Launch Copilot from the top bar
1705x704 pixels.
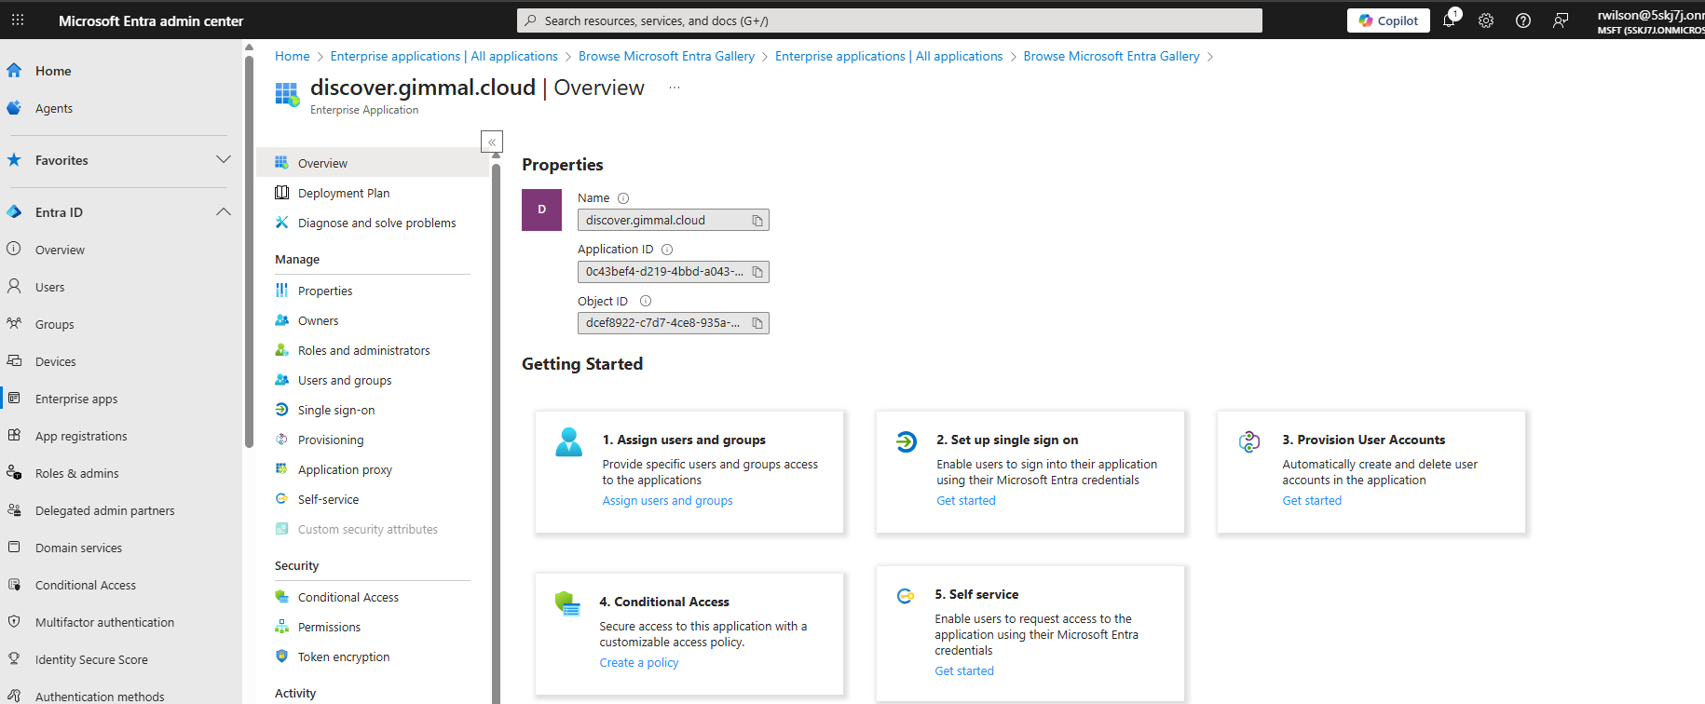tap(1388, 20)
